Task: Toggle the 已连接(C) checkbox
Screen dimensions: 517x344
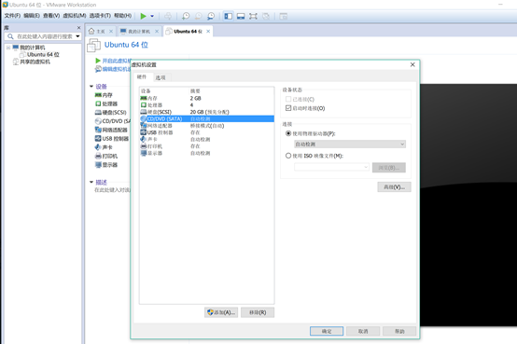Action: coord(288,99)
